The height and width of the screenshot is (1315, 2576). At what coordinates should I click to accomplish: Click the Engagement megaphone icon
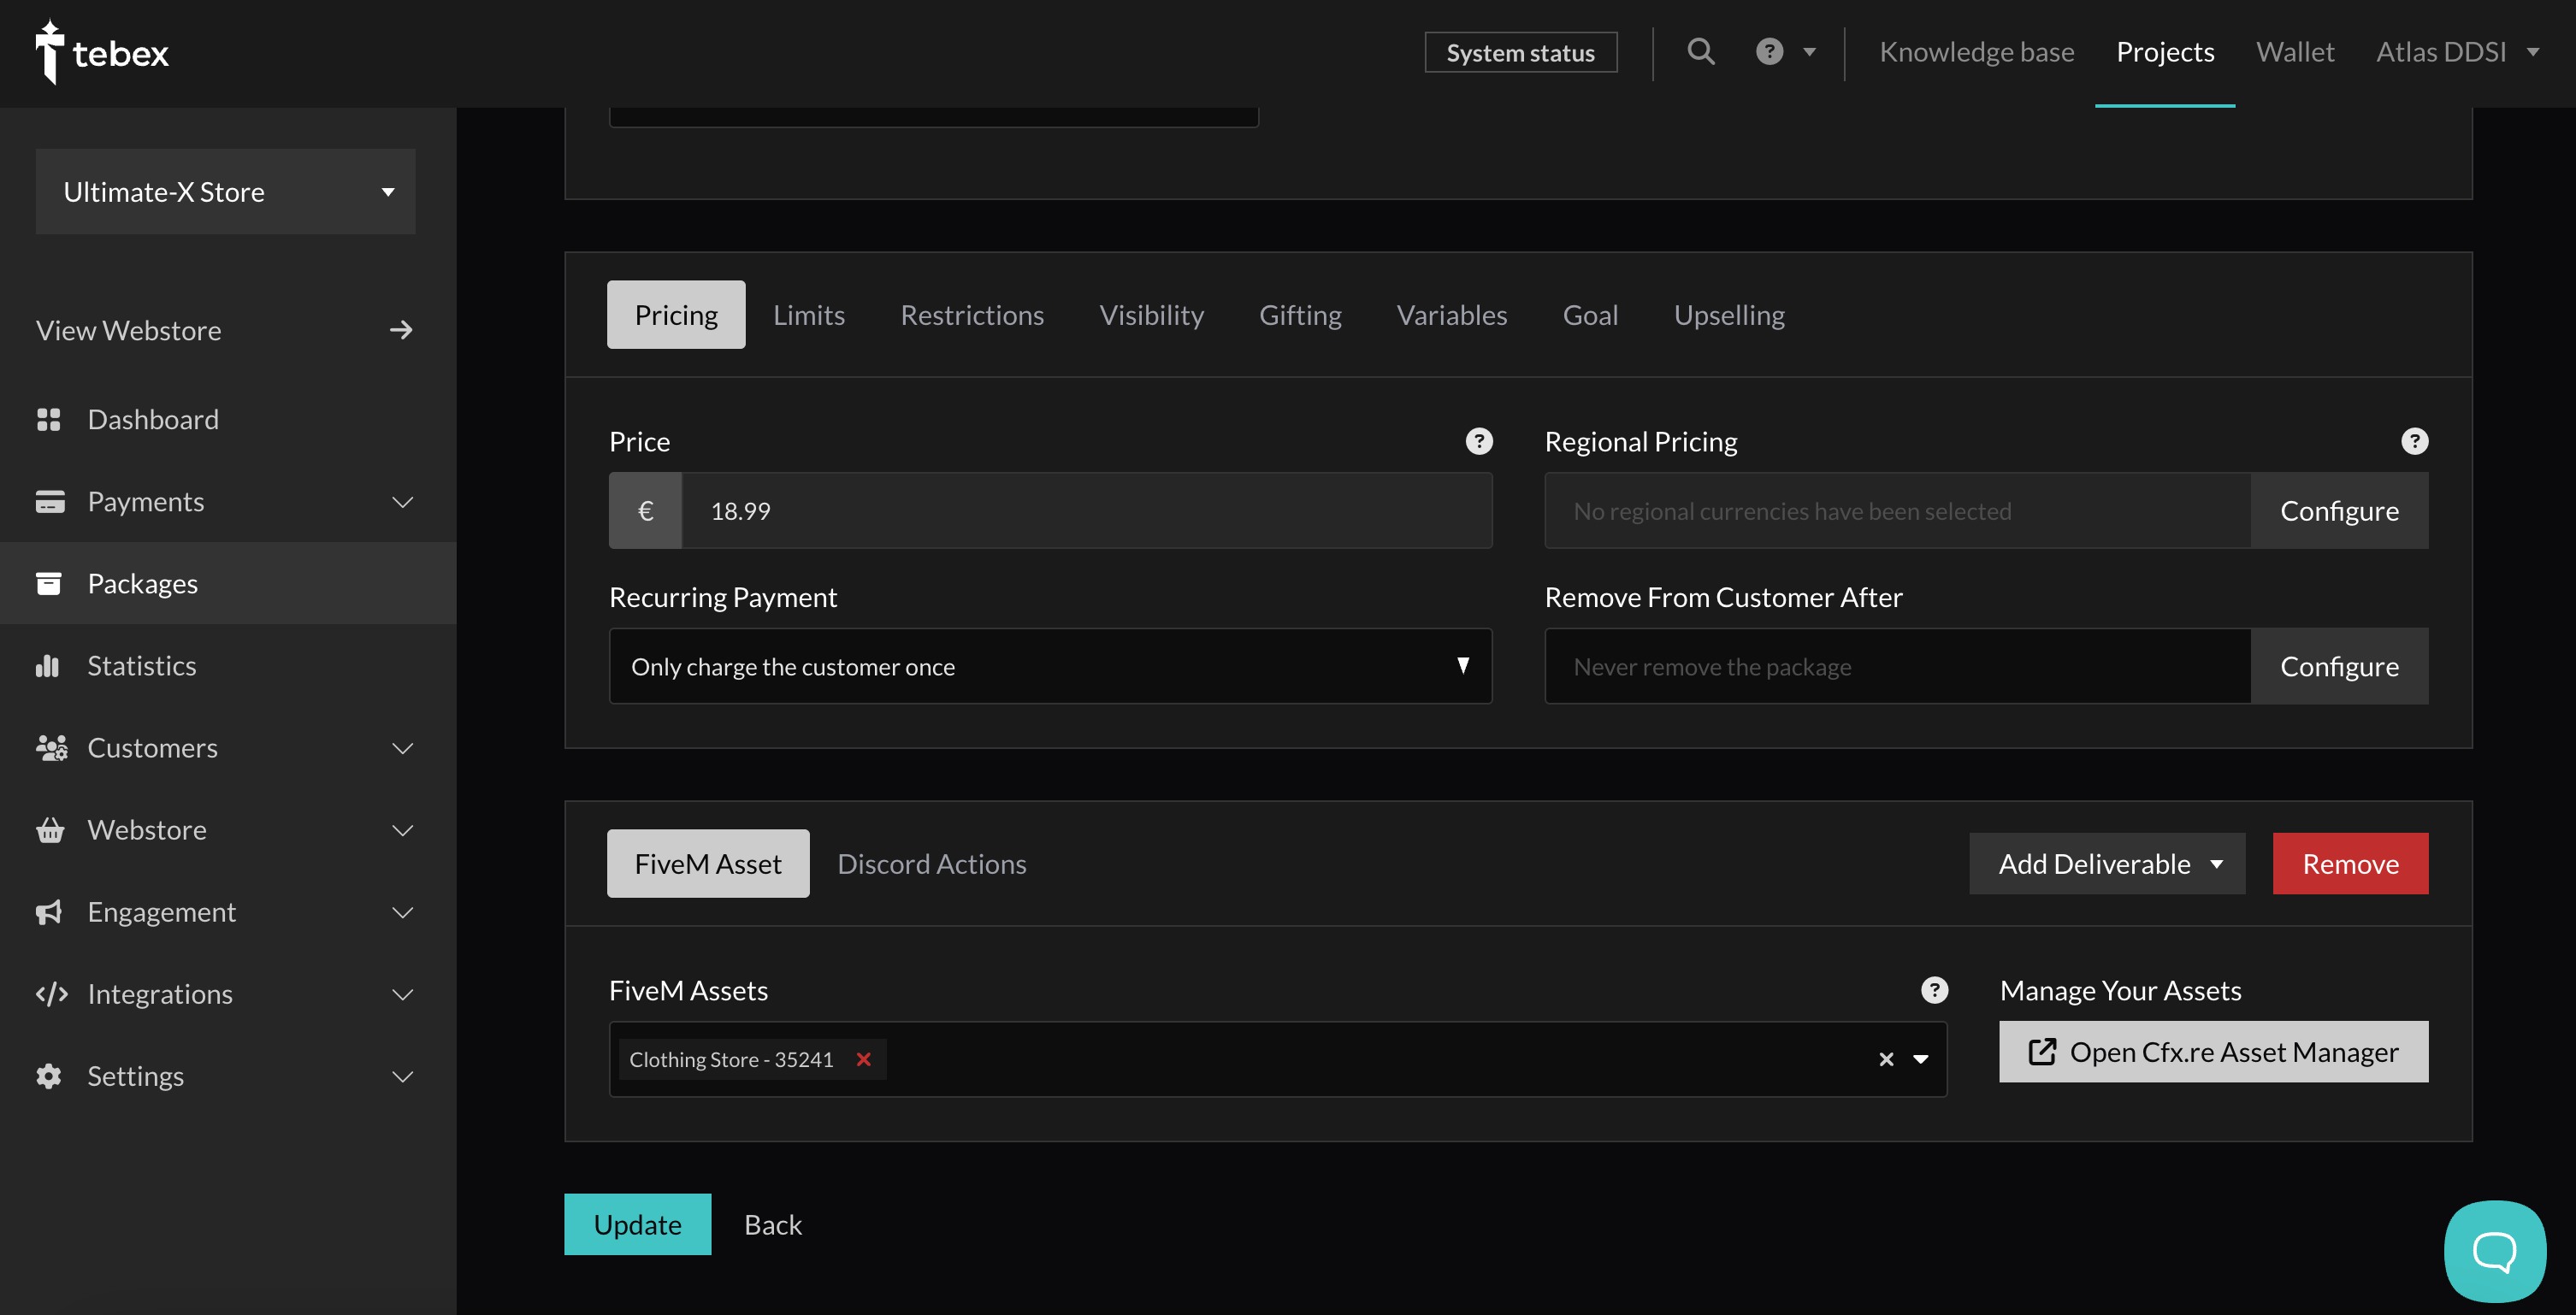(x=49, y=911)
